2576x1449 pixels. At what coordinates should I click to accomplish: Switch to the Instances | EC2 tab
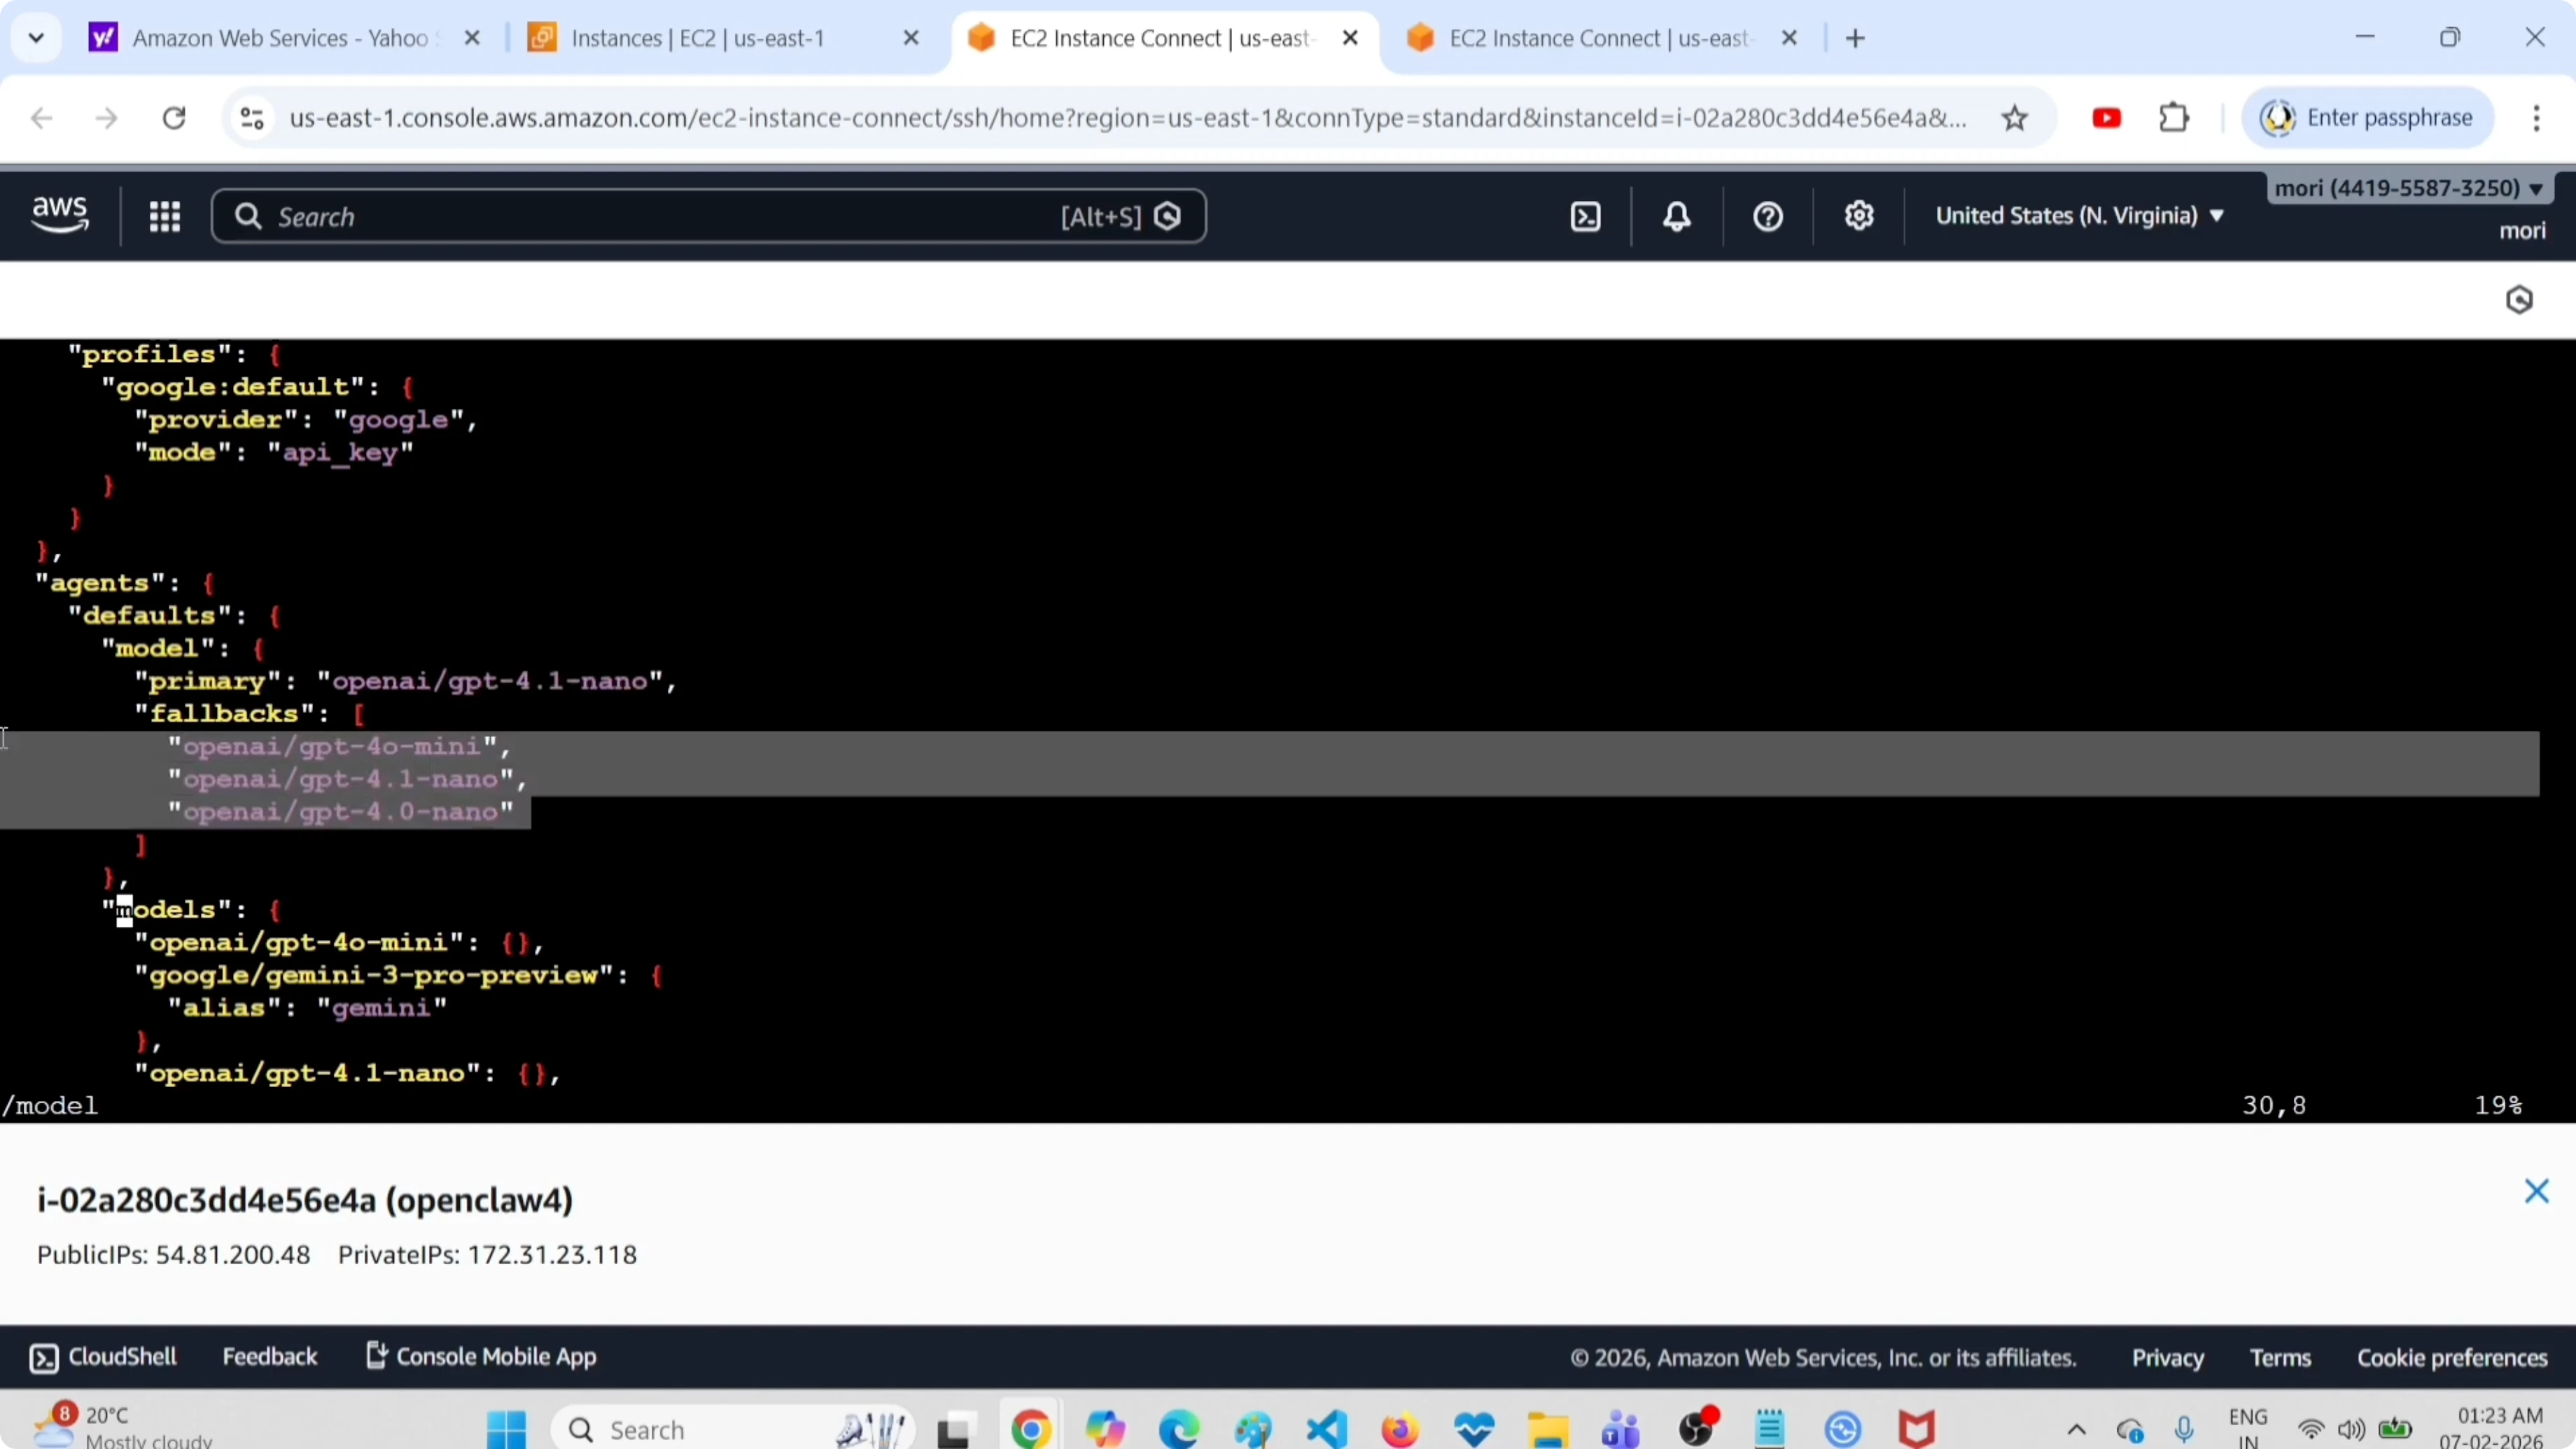click(x=700, y=38)
